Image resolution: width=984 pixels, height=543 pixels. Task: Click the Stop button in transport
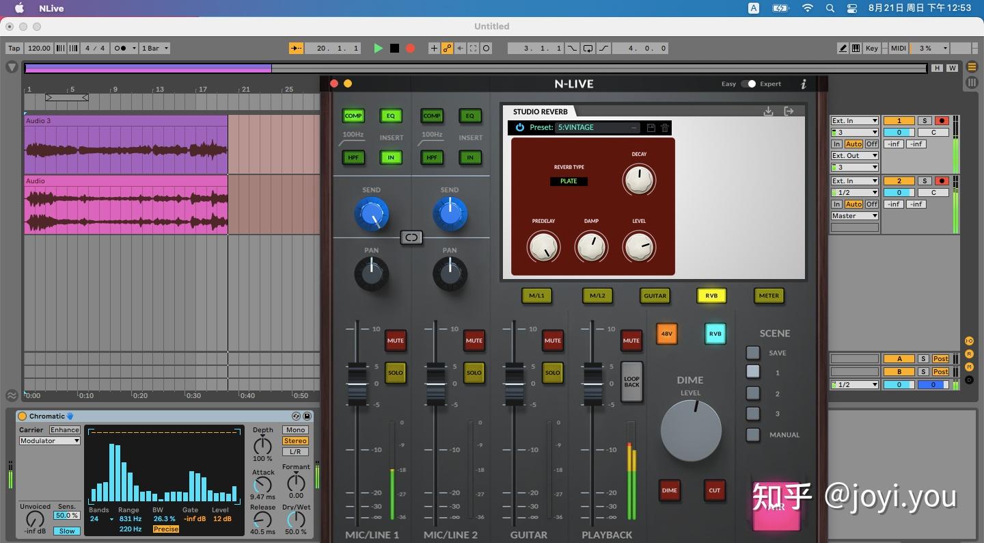(394, 49)
